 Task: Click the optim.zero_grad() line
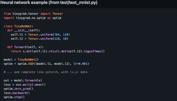pyautogui.click(x=18, y=89)
